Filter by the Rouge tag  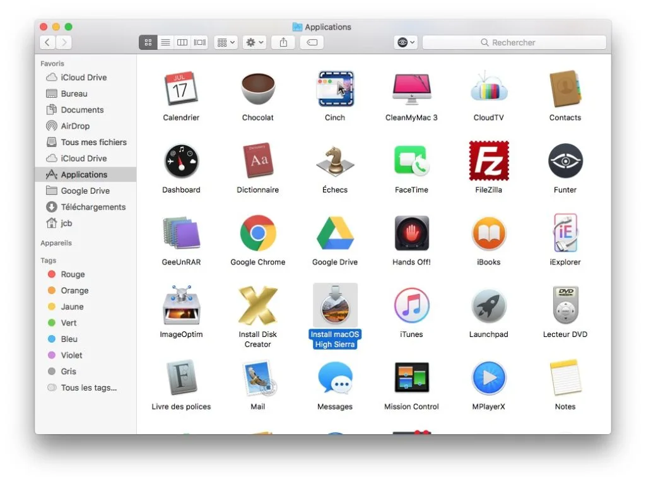(x=85, y=274)
